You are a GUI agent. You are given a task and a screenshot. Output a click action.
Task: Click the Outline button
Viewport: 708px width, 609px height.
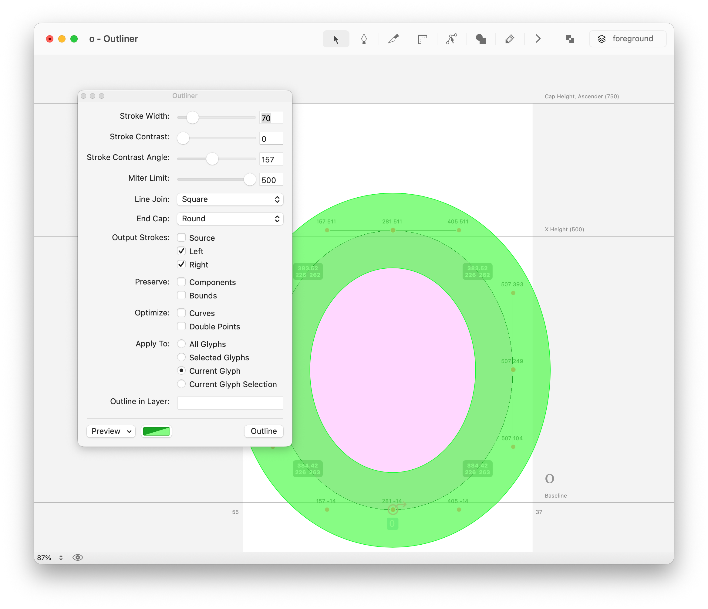click(x=263, y=431)
